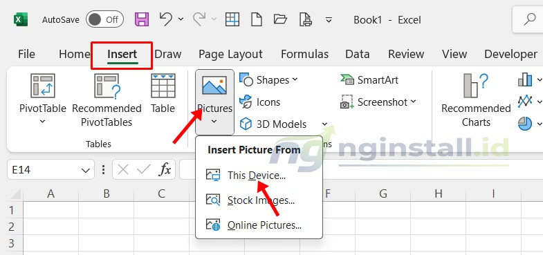Click the New blank workbook icon
The width and height of the screenshot is (543, 255).
256,19
